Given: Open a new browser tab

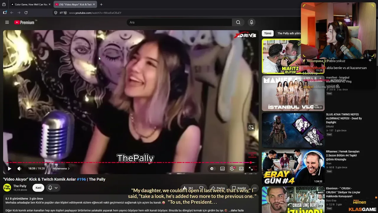Looking at the screenshot, I should pyautogui.click(x=101, y=4).
